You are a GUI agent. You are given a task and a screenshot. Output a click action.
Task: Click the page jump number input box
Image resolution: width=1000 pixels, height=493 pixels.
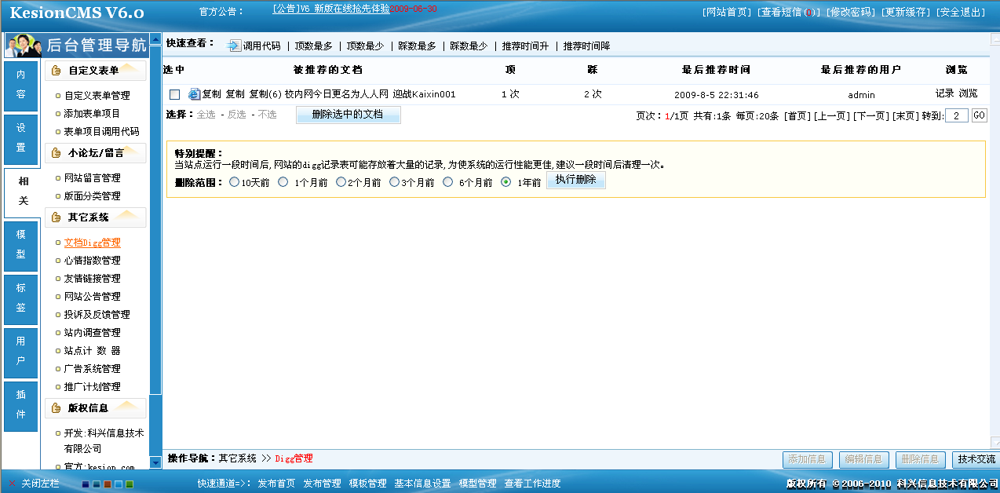coord(958,115)
